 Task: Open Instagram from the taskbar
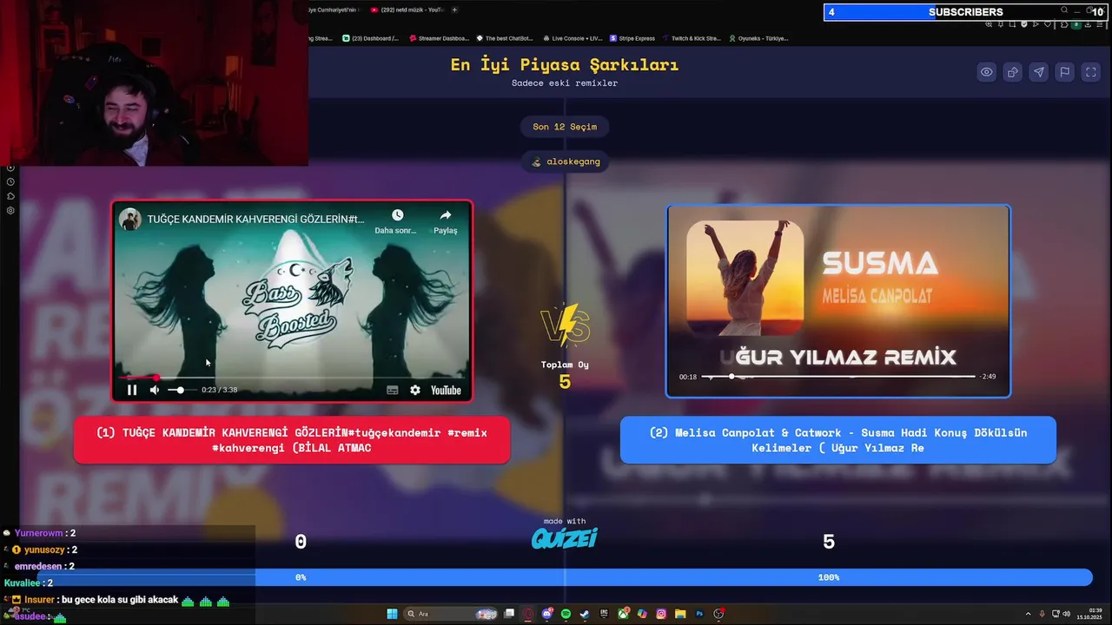pyautogui.click(x=661, y=614)
